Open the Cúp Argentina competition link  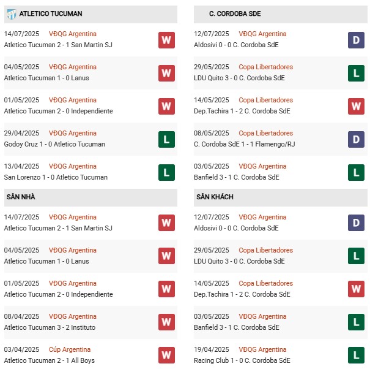click(x=70, y=349)
